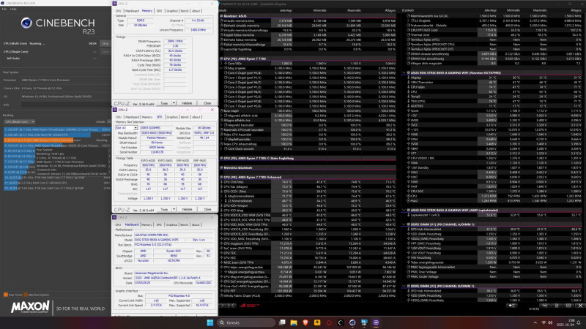
Task: Show hidden system tray icons
Action: tap(535, 322)
